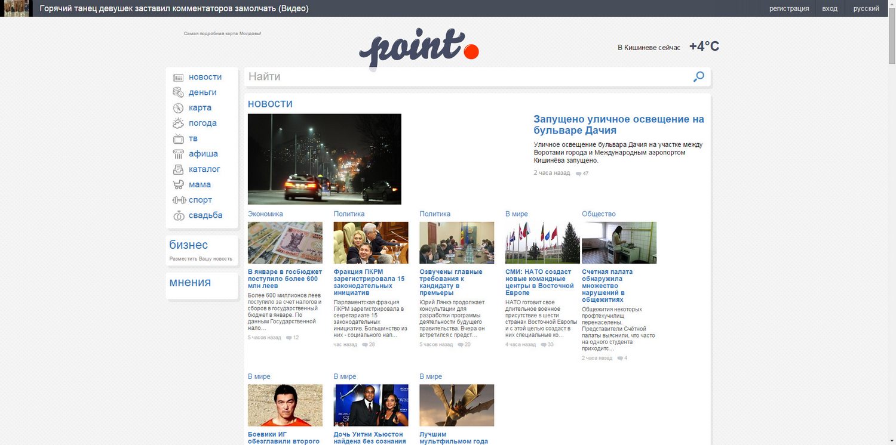The height and width of the screenshot is (445, 896).
Task: Open the мнения section
Action: 189,282
